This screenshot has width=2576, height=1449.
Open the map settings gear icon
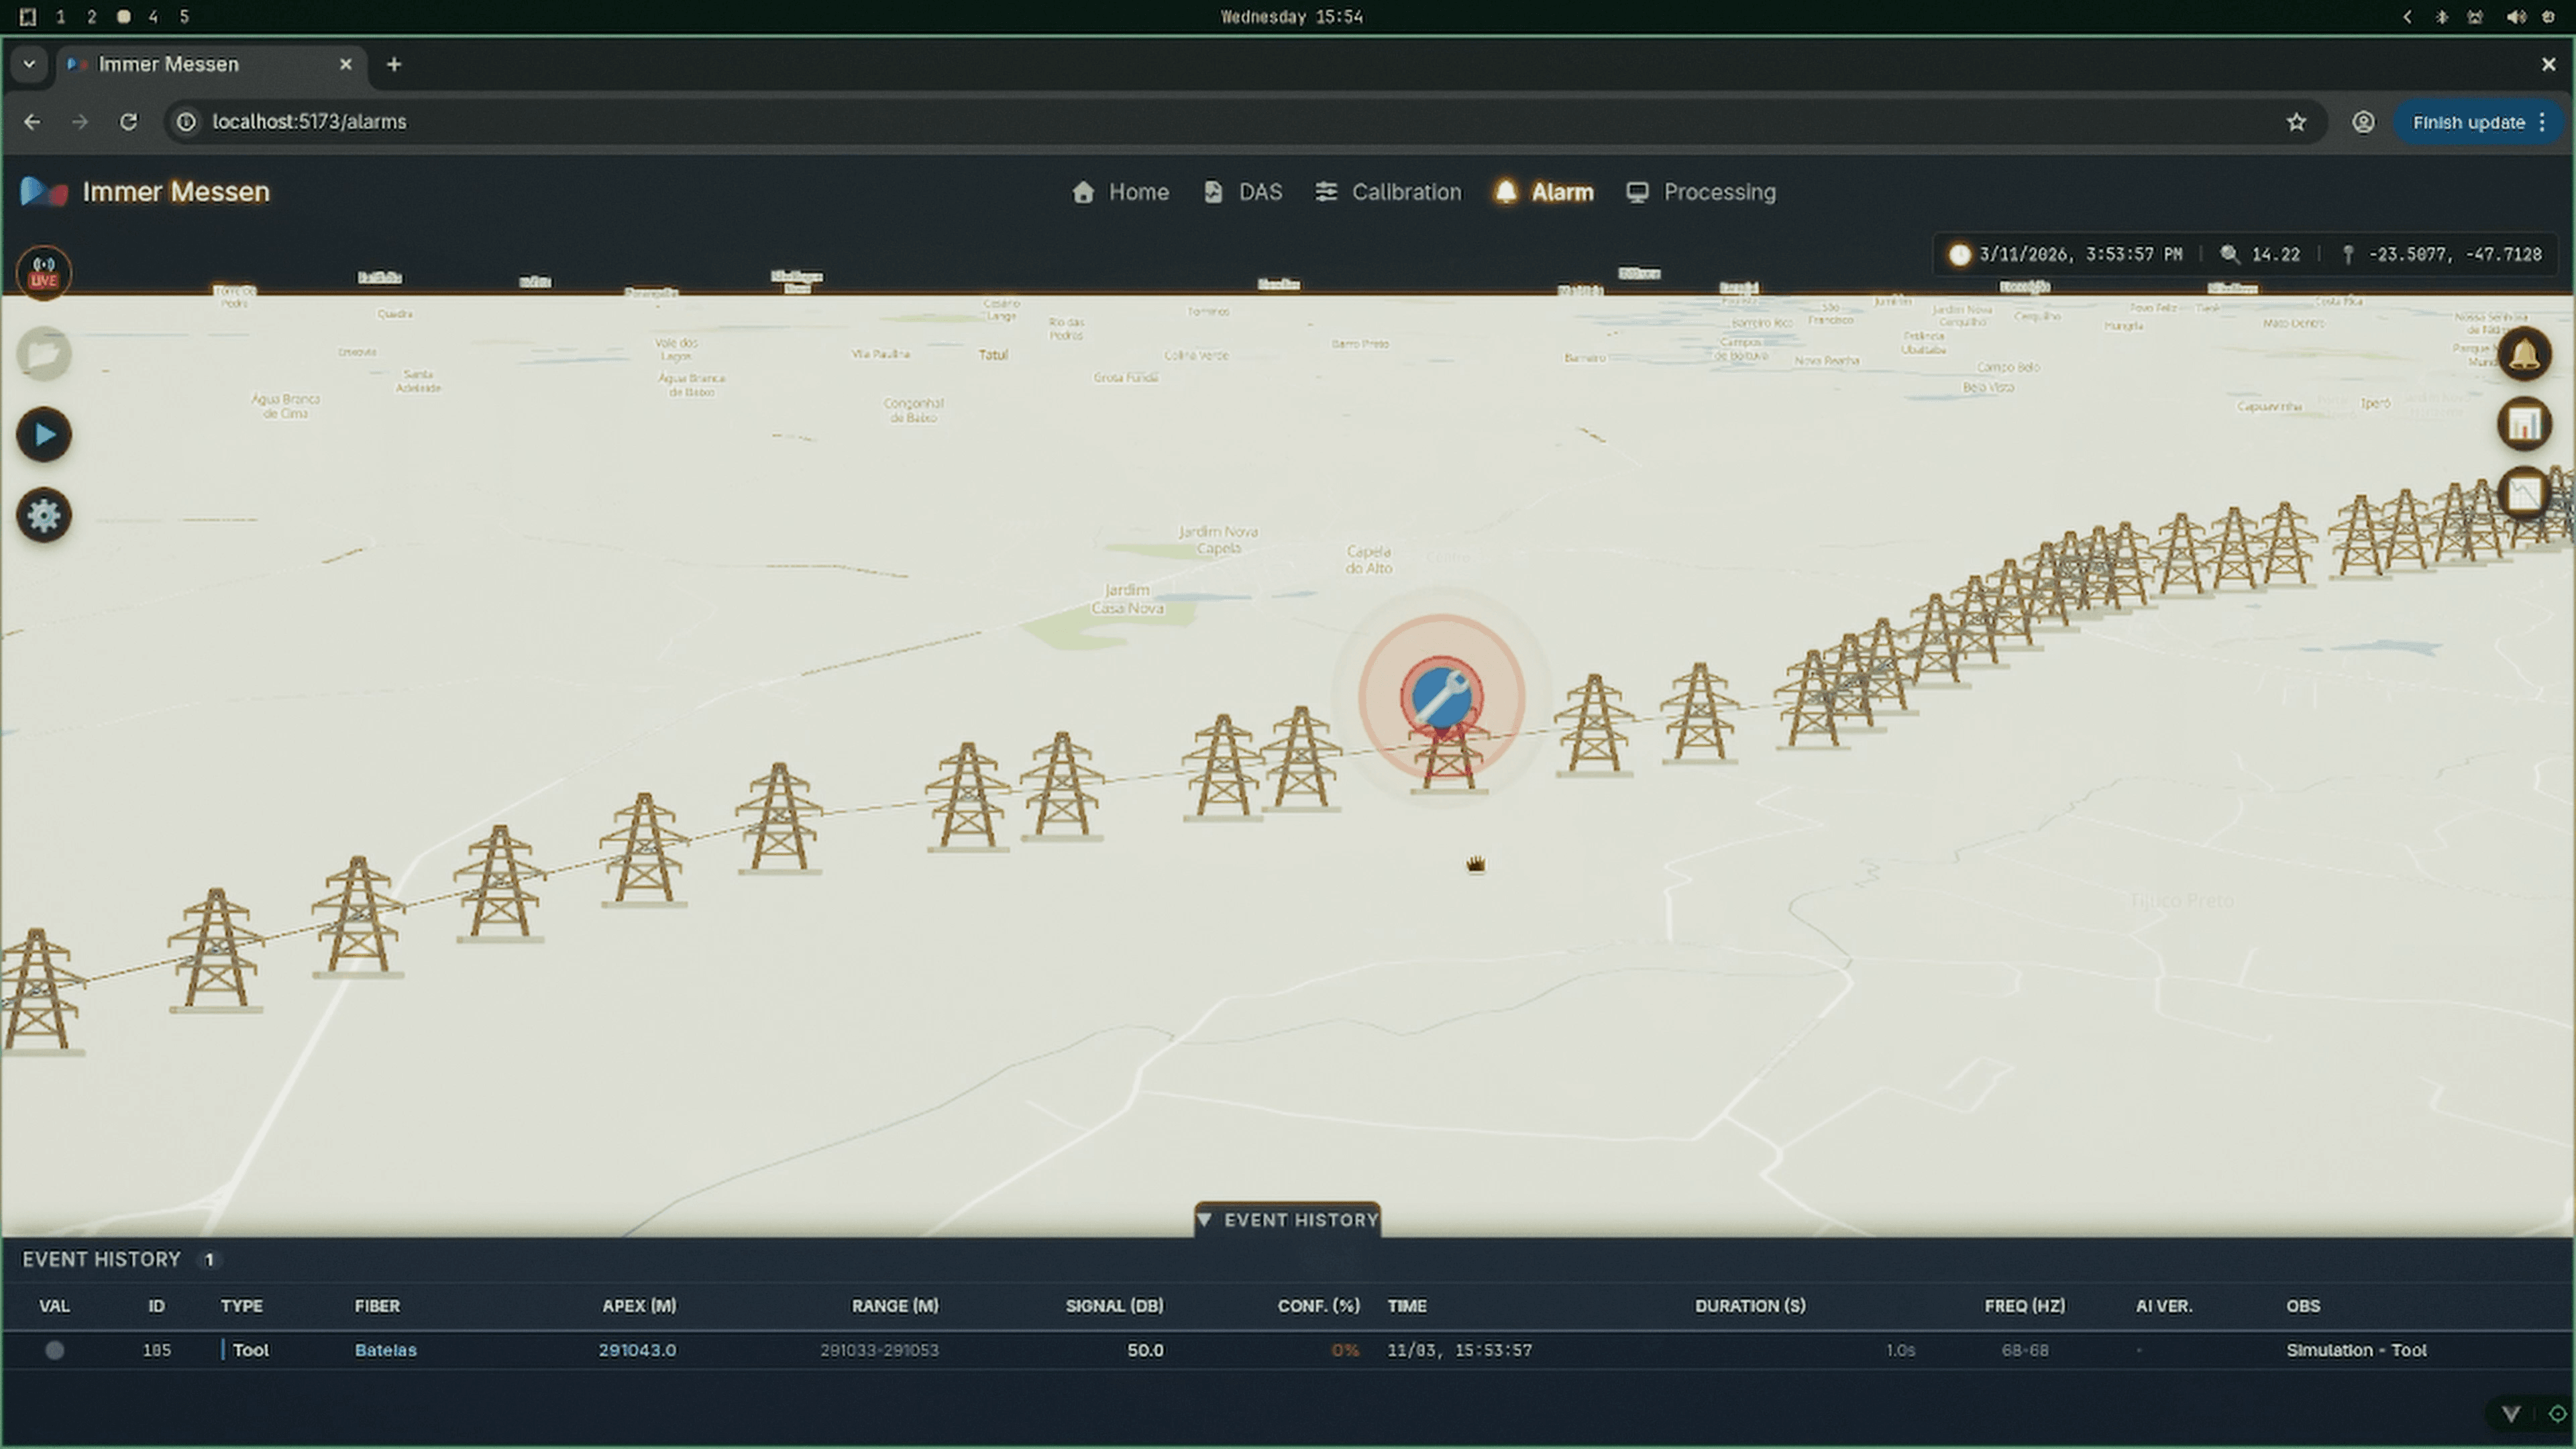click(44, 516)
